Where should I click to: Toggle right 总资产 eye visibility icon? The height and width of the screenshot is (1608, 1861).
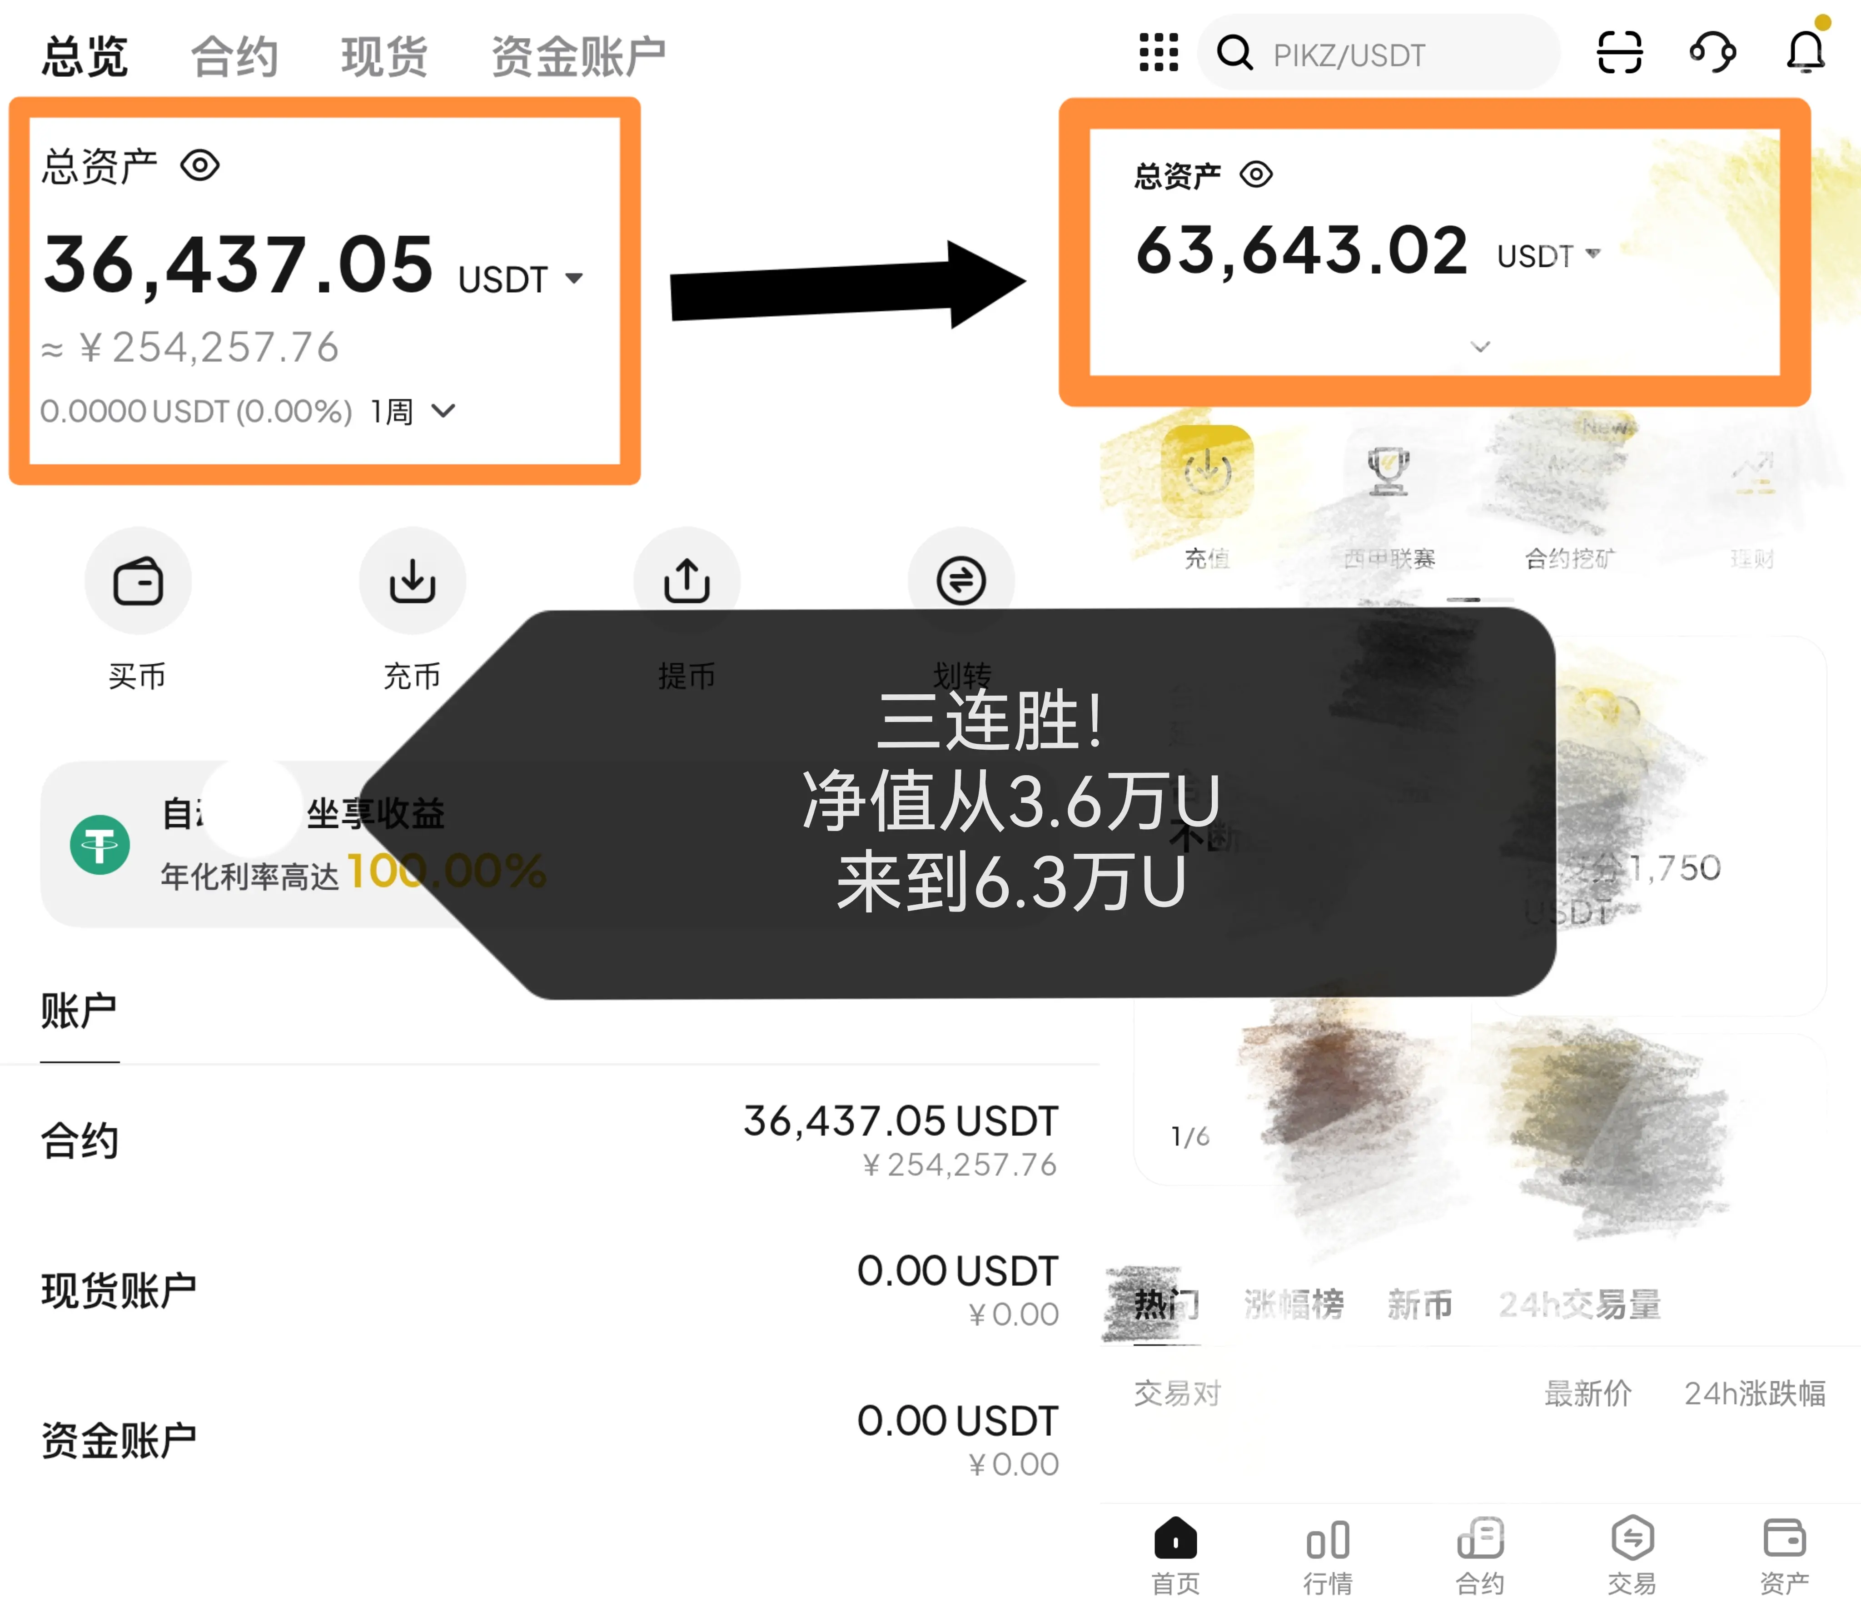pyautogui.click(x=1256, y=174)
